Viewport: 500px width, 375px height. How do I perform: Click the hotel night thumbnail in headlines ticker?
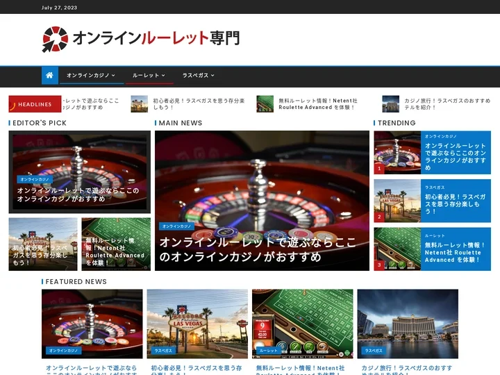point(390,104)
